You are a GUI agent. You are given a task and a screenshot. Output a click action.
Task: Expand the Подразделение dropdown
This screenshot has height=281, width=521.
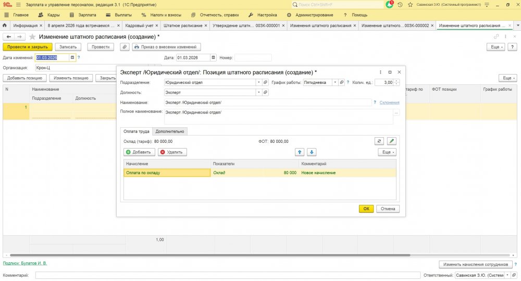click(259, 82)
